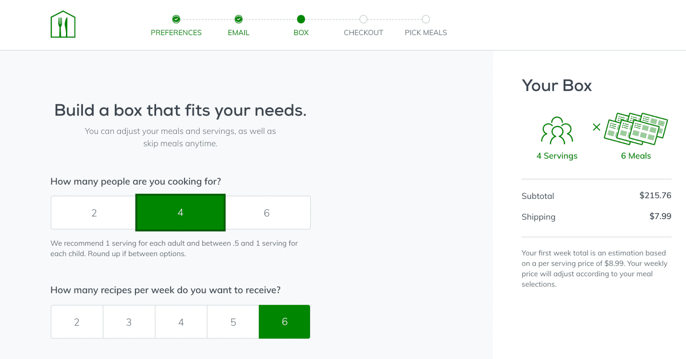Screen dimensions: 686x359
Task: Choose 4 people to cook for
Action: (x=181, y=212)
